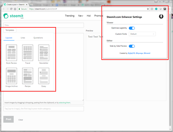Screen dimensions: 173x132
Task: Click the small gray circle extension icon
Action: [x=161, y=9]
